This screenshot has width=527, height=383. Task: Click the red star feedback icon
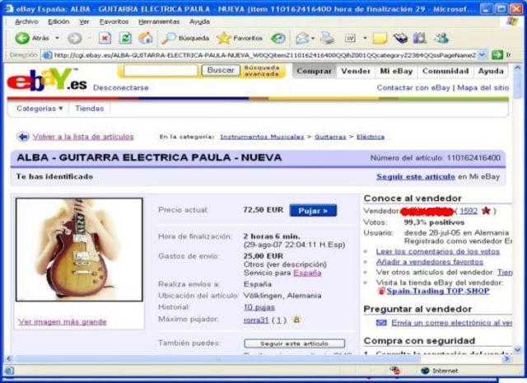(x=486, y=211)
